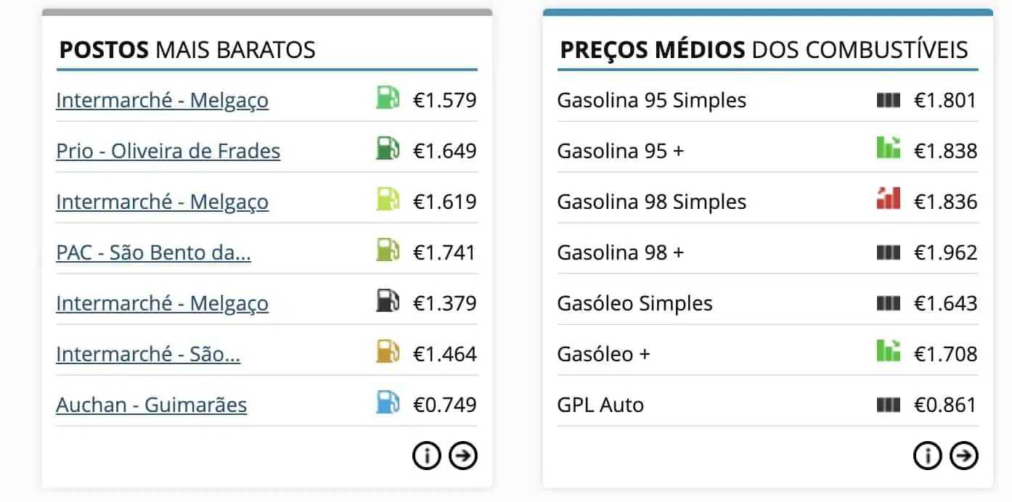Click the red trend chart icon for Gasolina 98 Simples
1012x502 pixels.
point(889,198)
